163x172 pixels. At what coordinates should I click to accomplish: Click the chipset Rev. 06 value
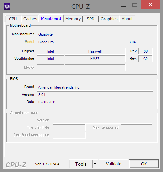tap(146, 51)
